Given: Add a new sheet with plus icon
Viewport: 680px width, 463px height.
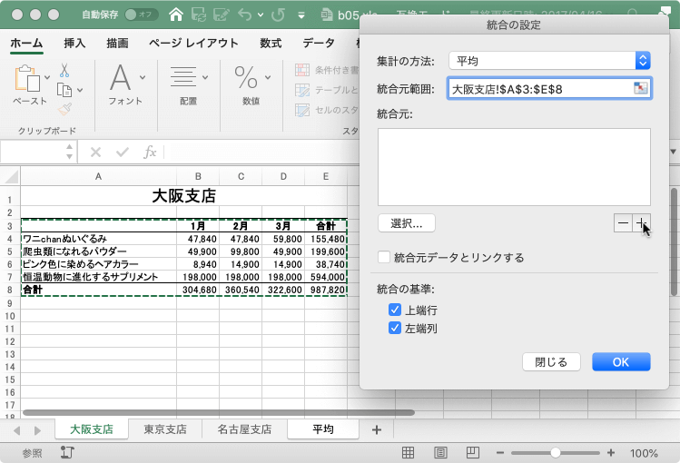Looking at the screenshot, I should (x=377, y=429).
